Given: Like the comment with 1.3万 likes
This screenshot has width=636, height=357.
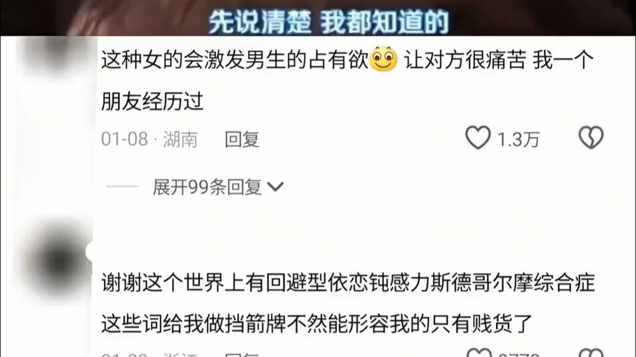Looking at the screenshot, I should (478, 138).
